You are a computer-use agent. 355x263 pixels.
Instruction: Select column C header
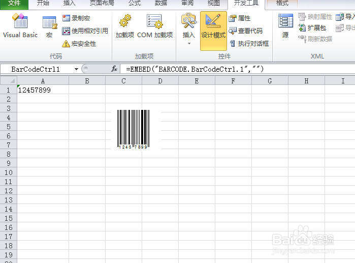[x=123, y=81]
